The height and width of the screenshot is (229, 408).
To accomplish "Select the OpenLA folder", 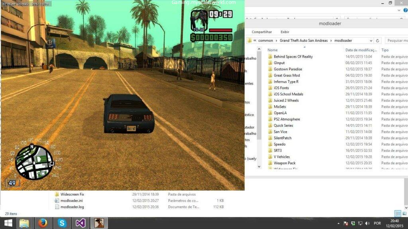I will [280, 113].
